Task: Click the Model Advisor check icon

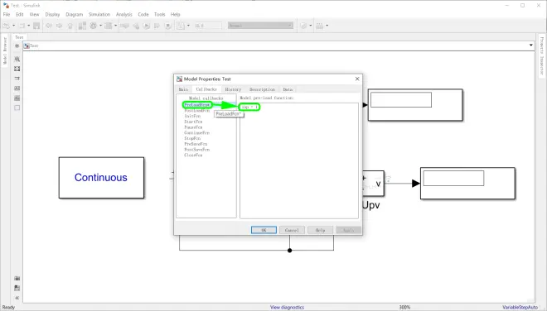Action: [303, 26]
